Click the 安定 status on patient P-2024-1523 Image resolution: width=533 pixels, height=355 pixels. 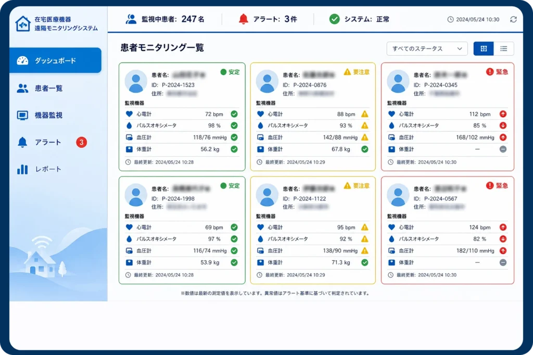click(x=230, y=72)
